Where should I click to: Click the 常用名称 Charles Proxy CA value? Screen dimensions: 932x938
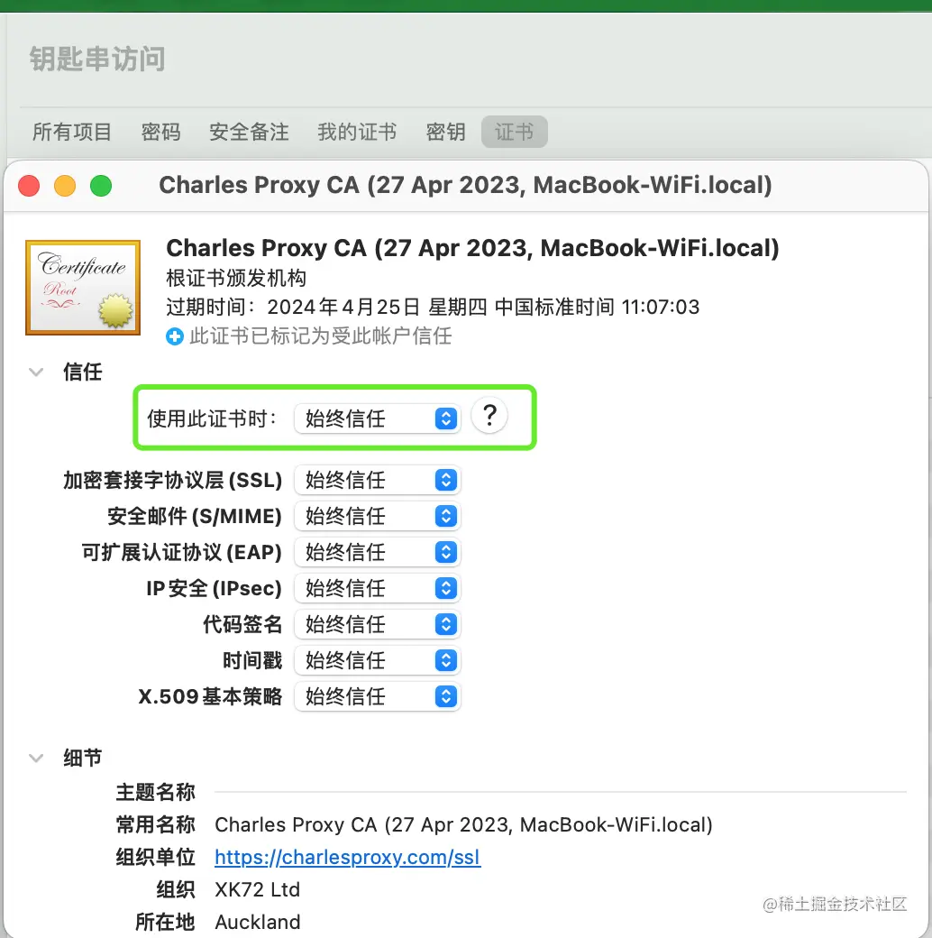coord(463,825)
